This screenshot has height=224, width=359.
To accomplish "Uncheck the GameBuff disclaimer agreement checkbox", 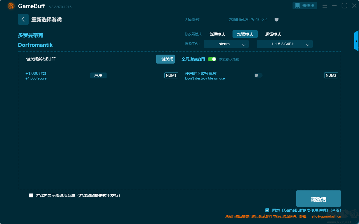I will [267, 210].
